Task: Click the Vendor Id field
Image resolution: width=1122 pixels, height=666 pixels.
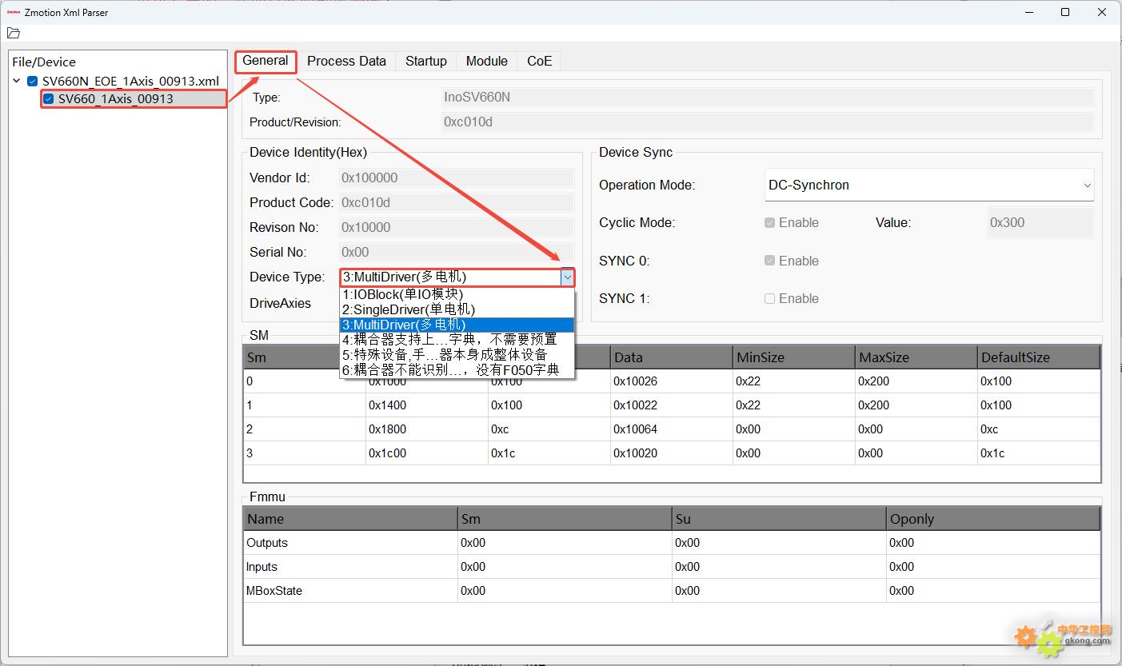Action: point(457,177)
